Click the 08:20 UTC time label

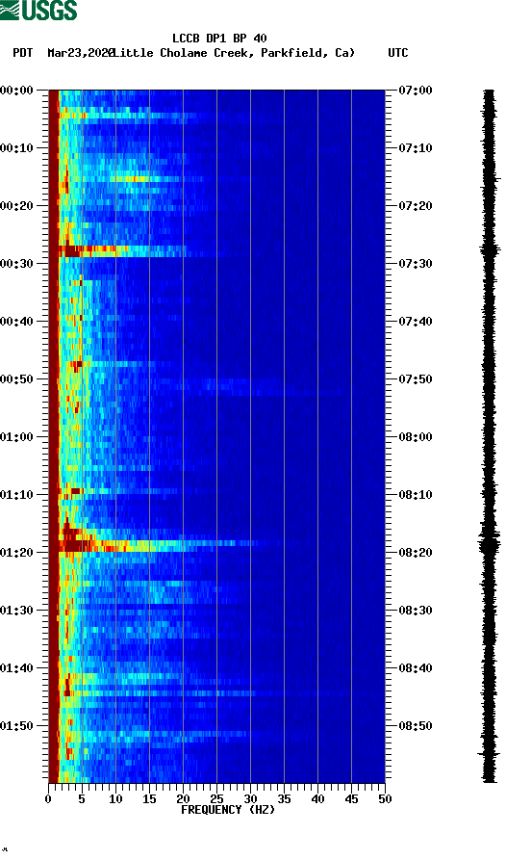click(416, 553)
